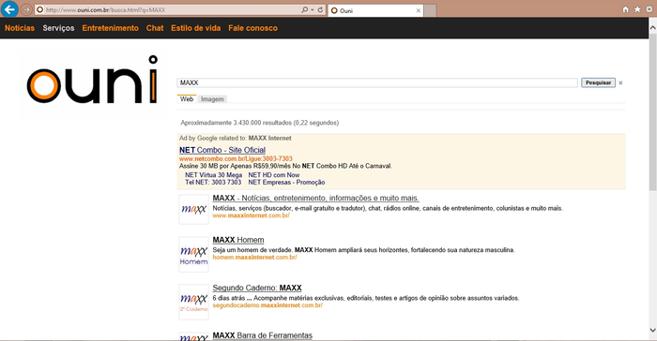Refresh the page with reload icon
Viewport: 657px width, 341px height.
(321, 9)
